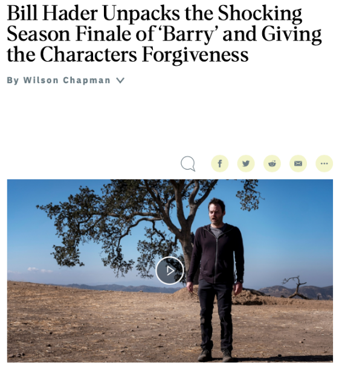Email the article using envelope icon
This screenshot has height=365, width=339.
[x=298, y=163]
